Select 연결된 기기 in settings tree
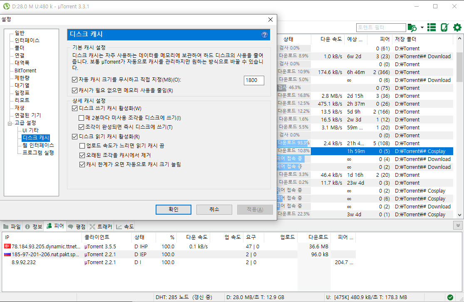This screenshot has height=302, width=464. 28,115
